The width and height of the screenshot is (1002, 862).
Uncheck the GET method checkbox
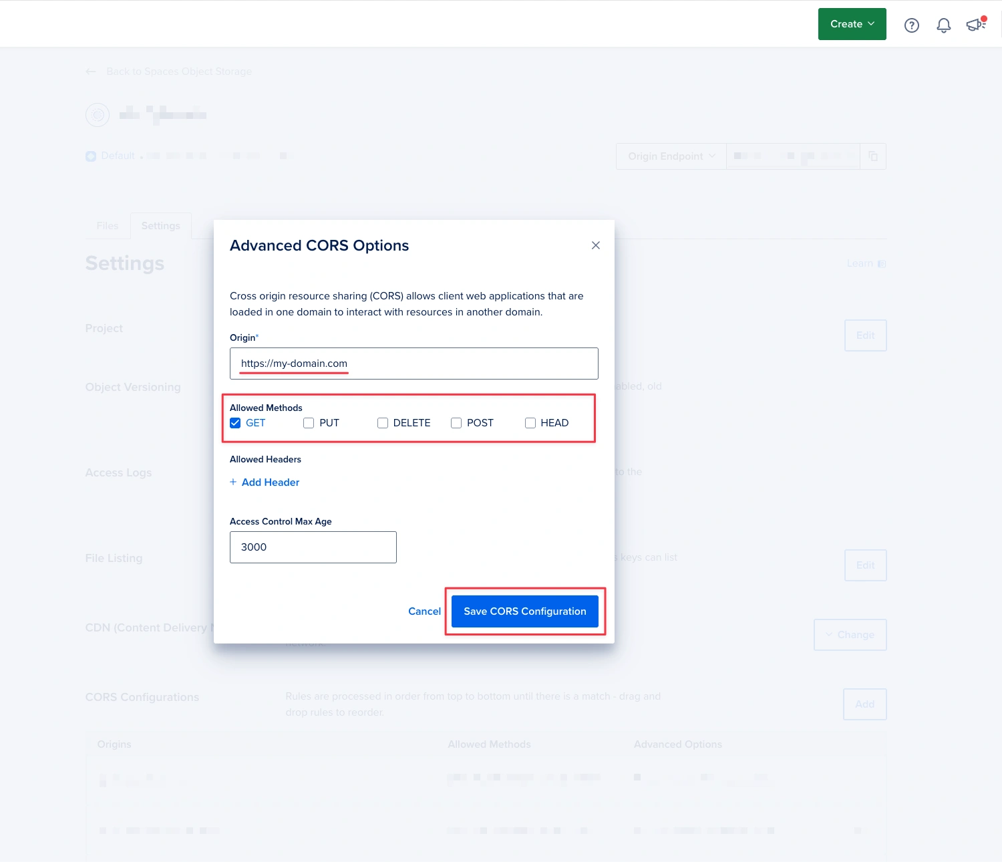point(235,422)
